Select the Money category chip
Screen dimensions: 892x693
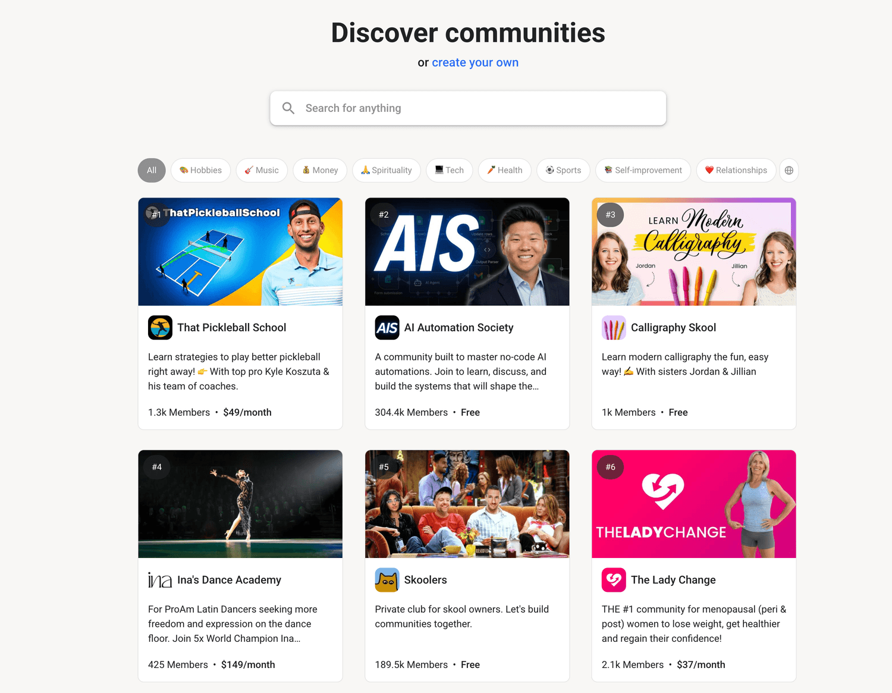(x=320, y=170)
